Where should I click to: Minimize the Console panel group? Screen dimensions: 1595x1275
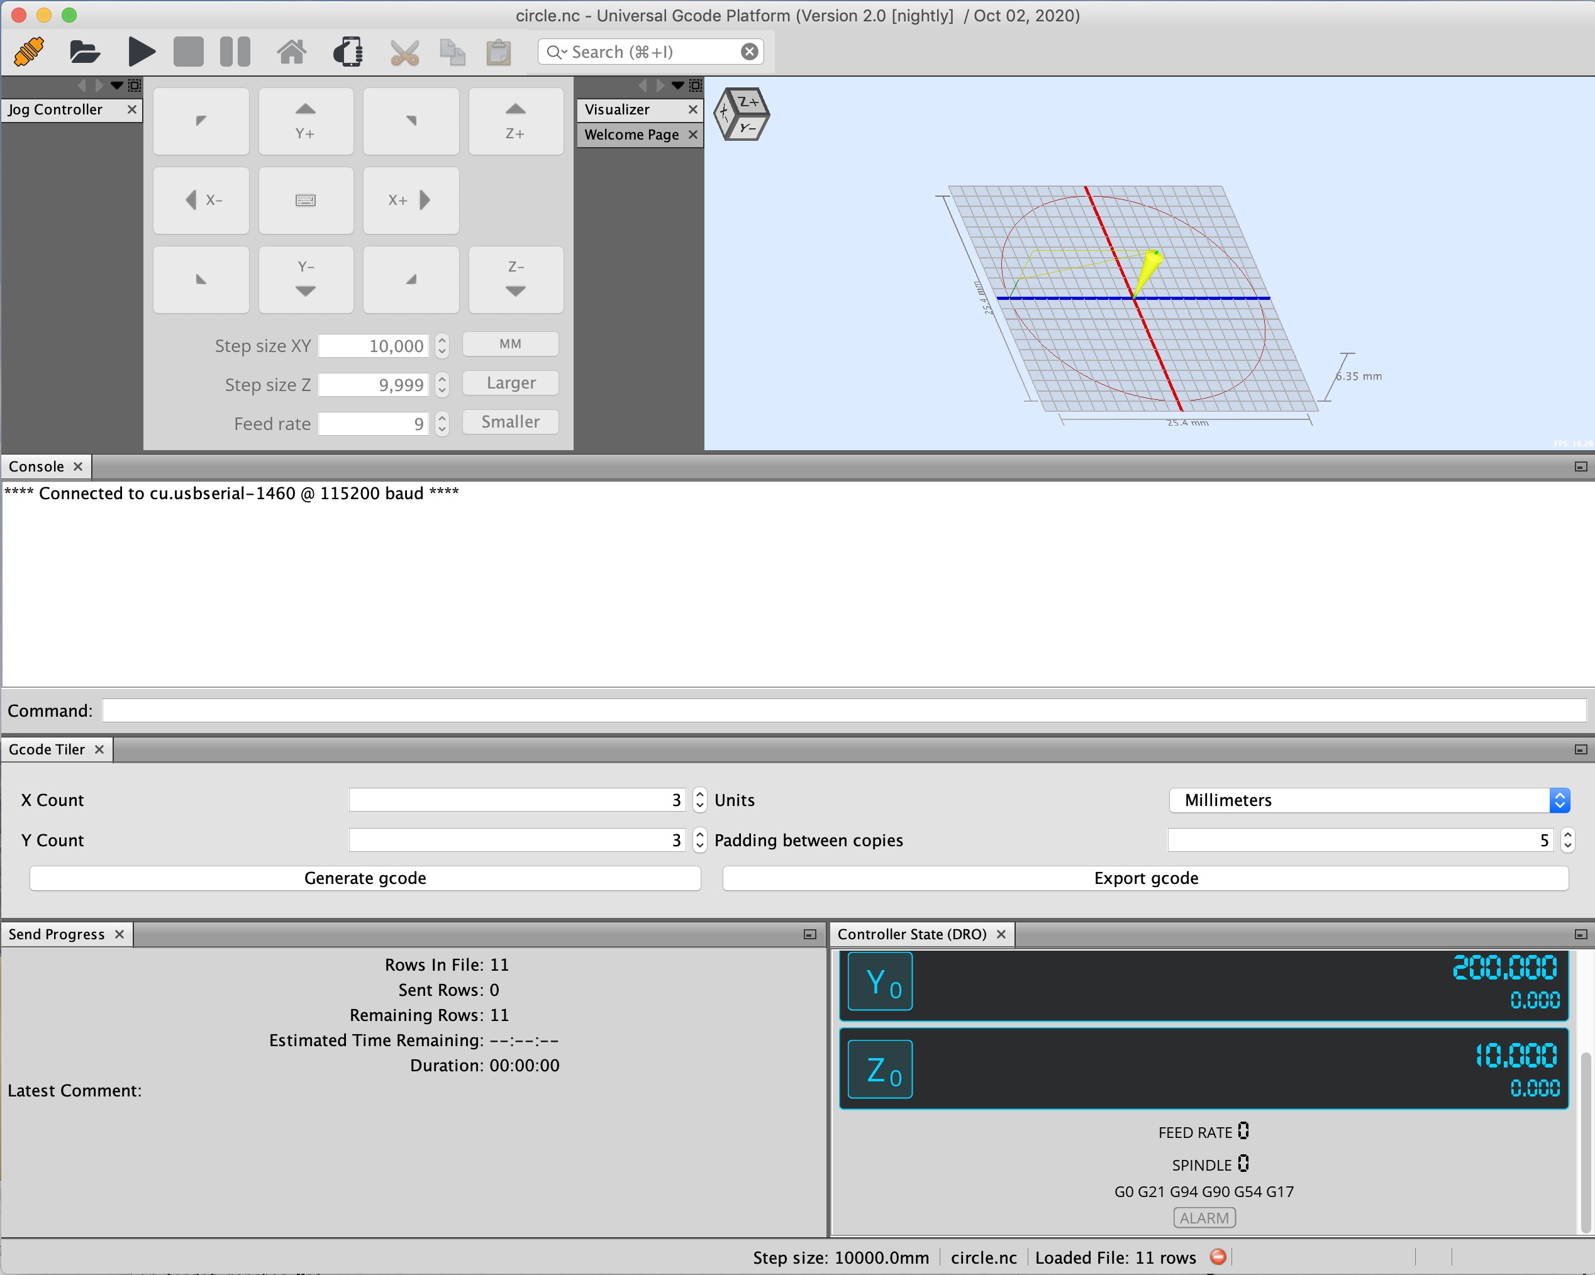(1580, 466)
